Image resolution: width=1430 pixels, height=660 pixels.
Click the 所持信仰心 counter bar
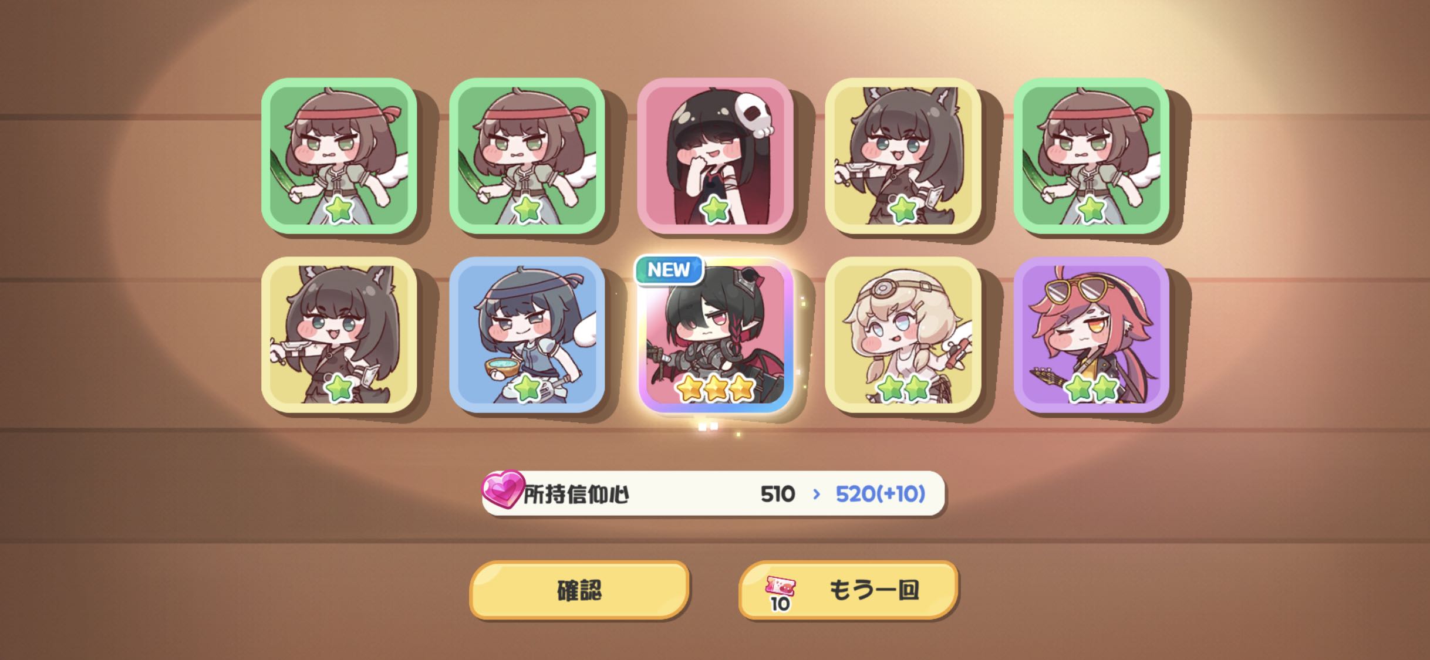pyautogui.click(x=713, y=493)
